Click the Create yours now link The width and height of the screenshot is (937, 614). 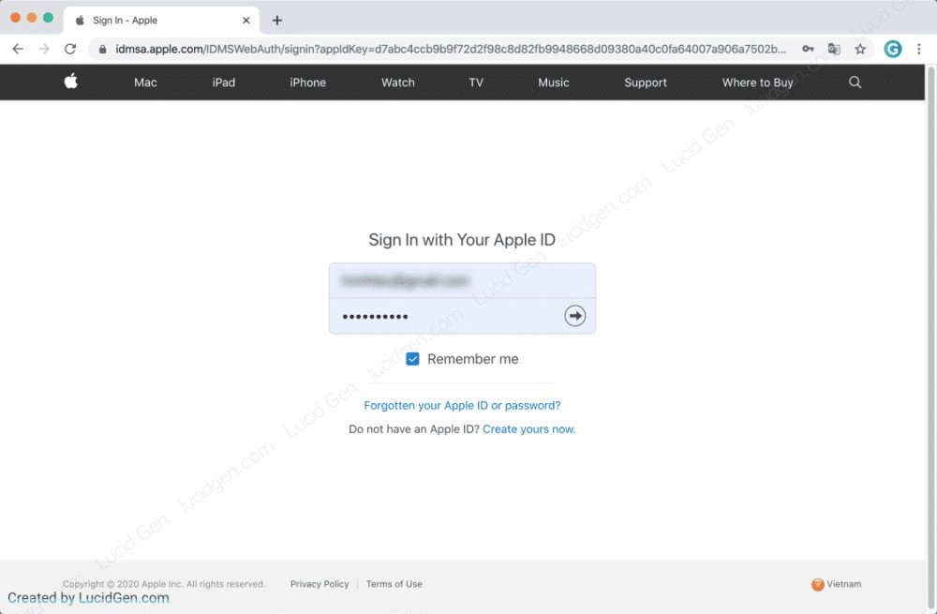point(528,429)
